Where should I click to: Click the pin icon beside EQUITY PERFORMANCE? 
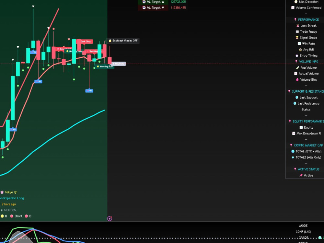click(x=290, y=121)
